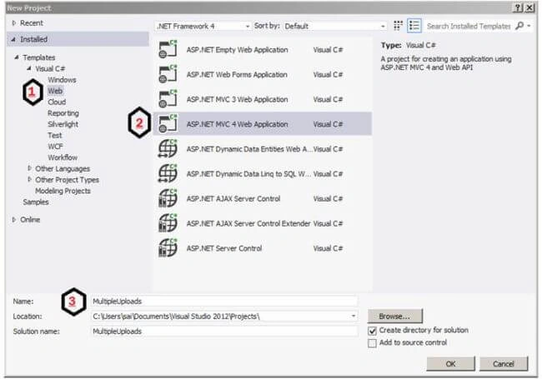The image size is (542, 379).
Task: Open the .NET Framework 4 dropdown
Action: [203, 26]
